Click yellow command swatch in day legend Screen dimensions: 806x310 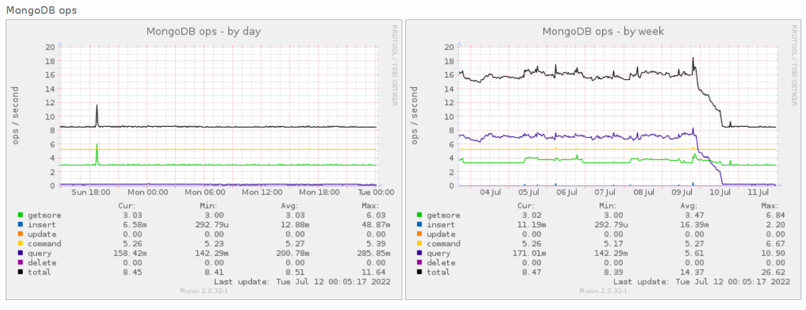pyautogui.click(x=21, y=243)
